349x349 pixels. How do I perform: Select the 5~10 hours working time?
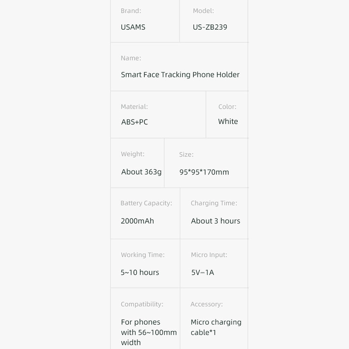coord(140,272)
